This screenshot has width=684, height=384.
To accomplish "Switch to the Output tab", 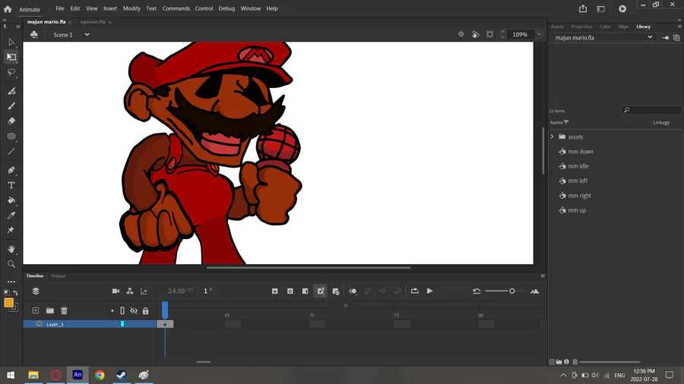I will [x=58, y=275].
